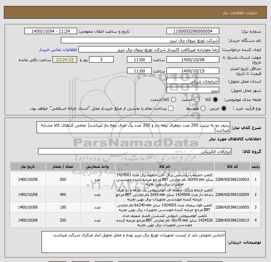Click item code 2286420396210009

(232, 194)
